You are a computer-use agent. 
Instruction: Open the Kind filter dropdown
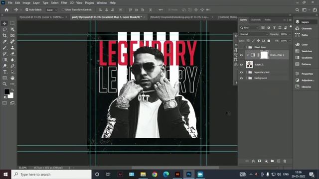pyautogui.click(x=249, y=28)
